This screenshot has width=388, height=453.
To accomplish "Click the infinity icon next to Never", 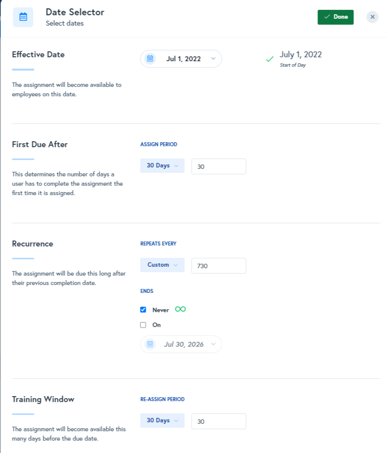I will click(x=181, y=309).
